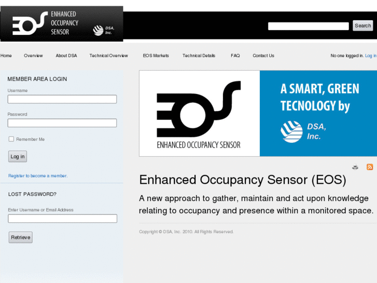Open the FAQ page
This screenshot has width=377, height=283.
point(235,56)
